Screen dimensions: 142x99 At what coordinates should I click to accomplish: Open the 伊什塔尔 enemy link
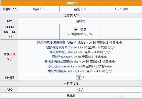click(x=80, y=29)
